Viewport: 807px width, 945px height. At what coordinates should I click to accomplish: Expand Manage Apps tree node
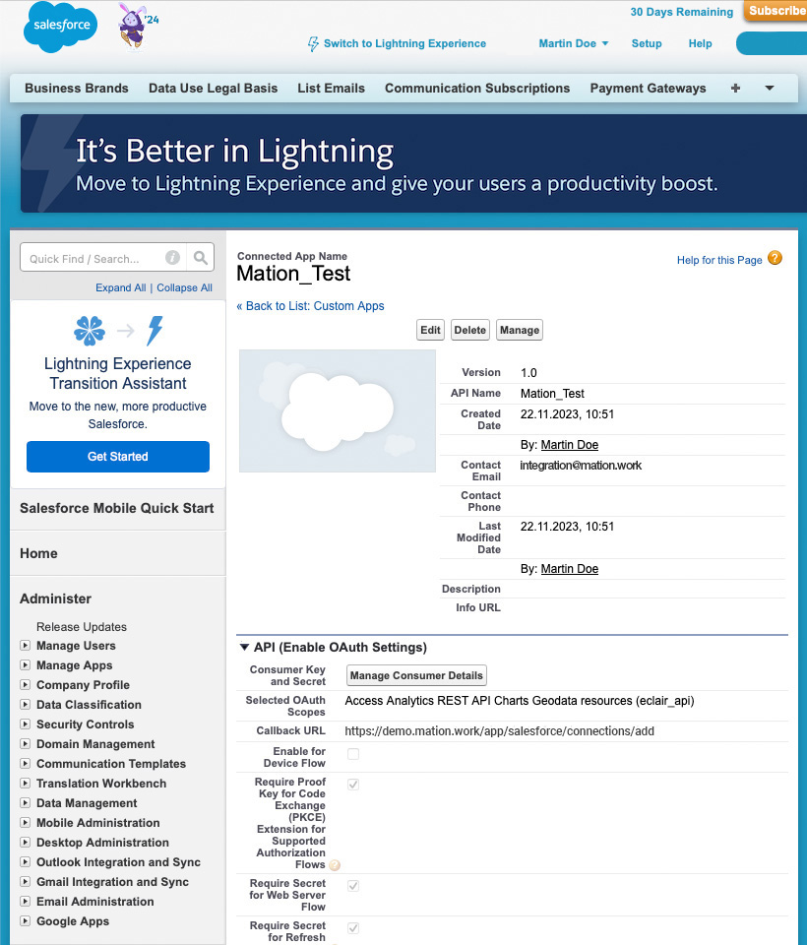(x=26, y=665)
